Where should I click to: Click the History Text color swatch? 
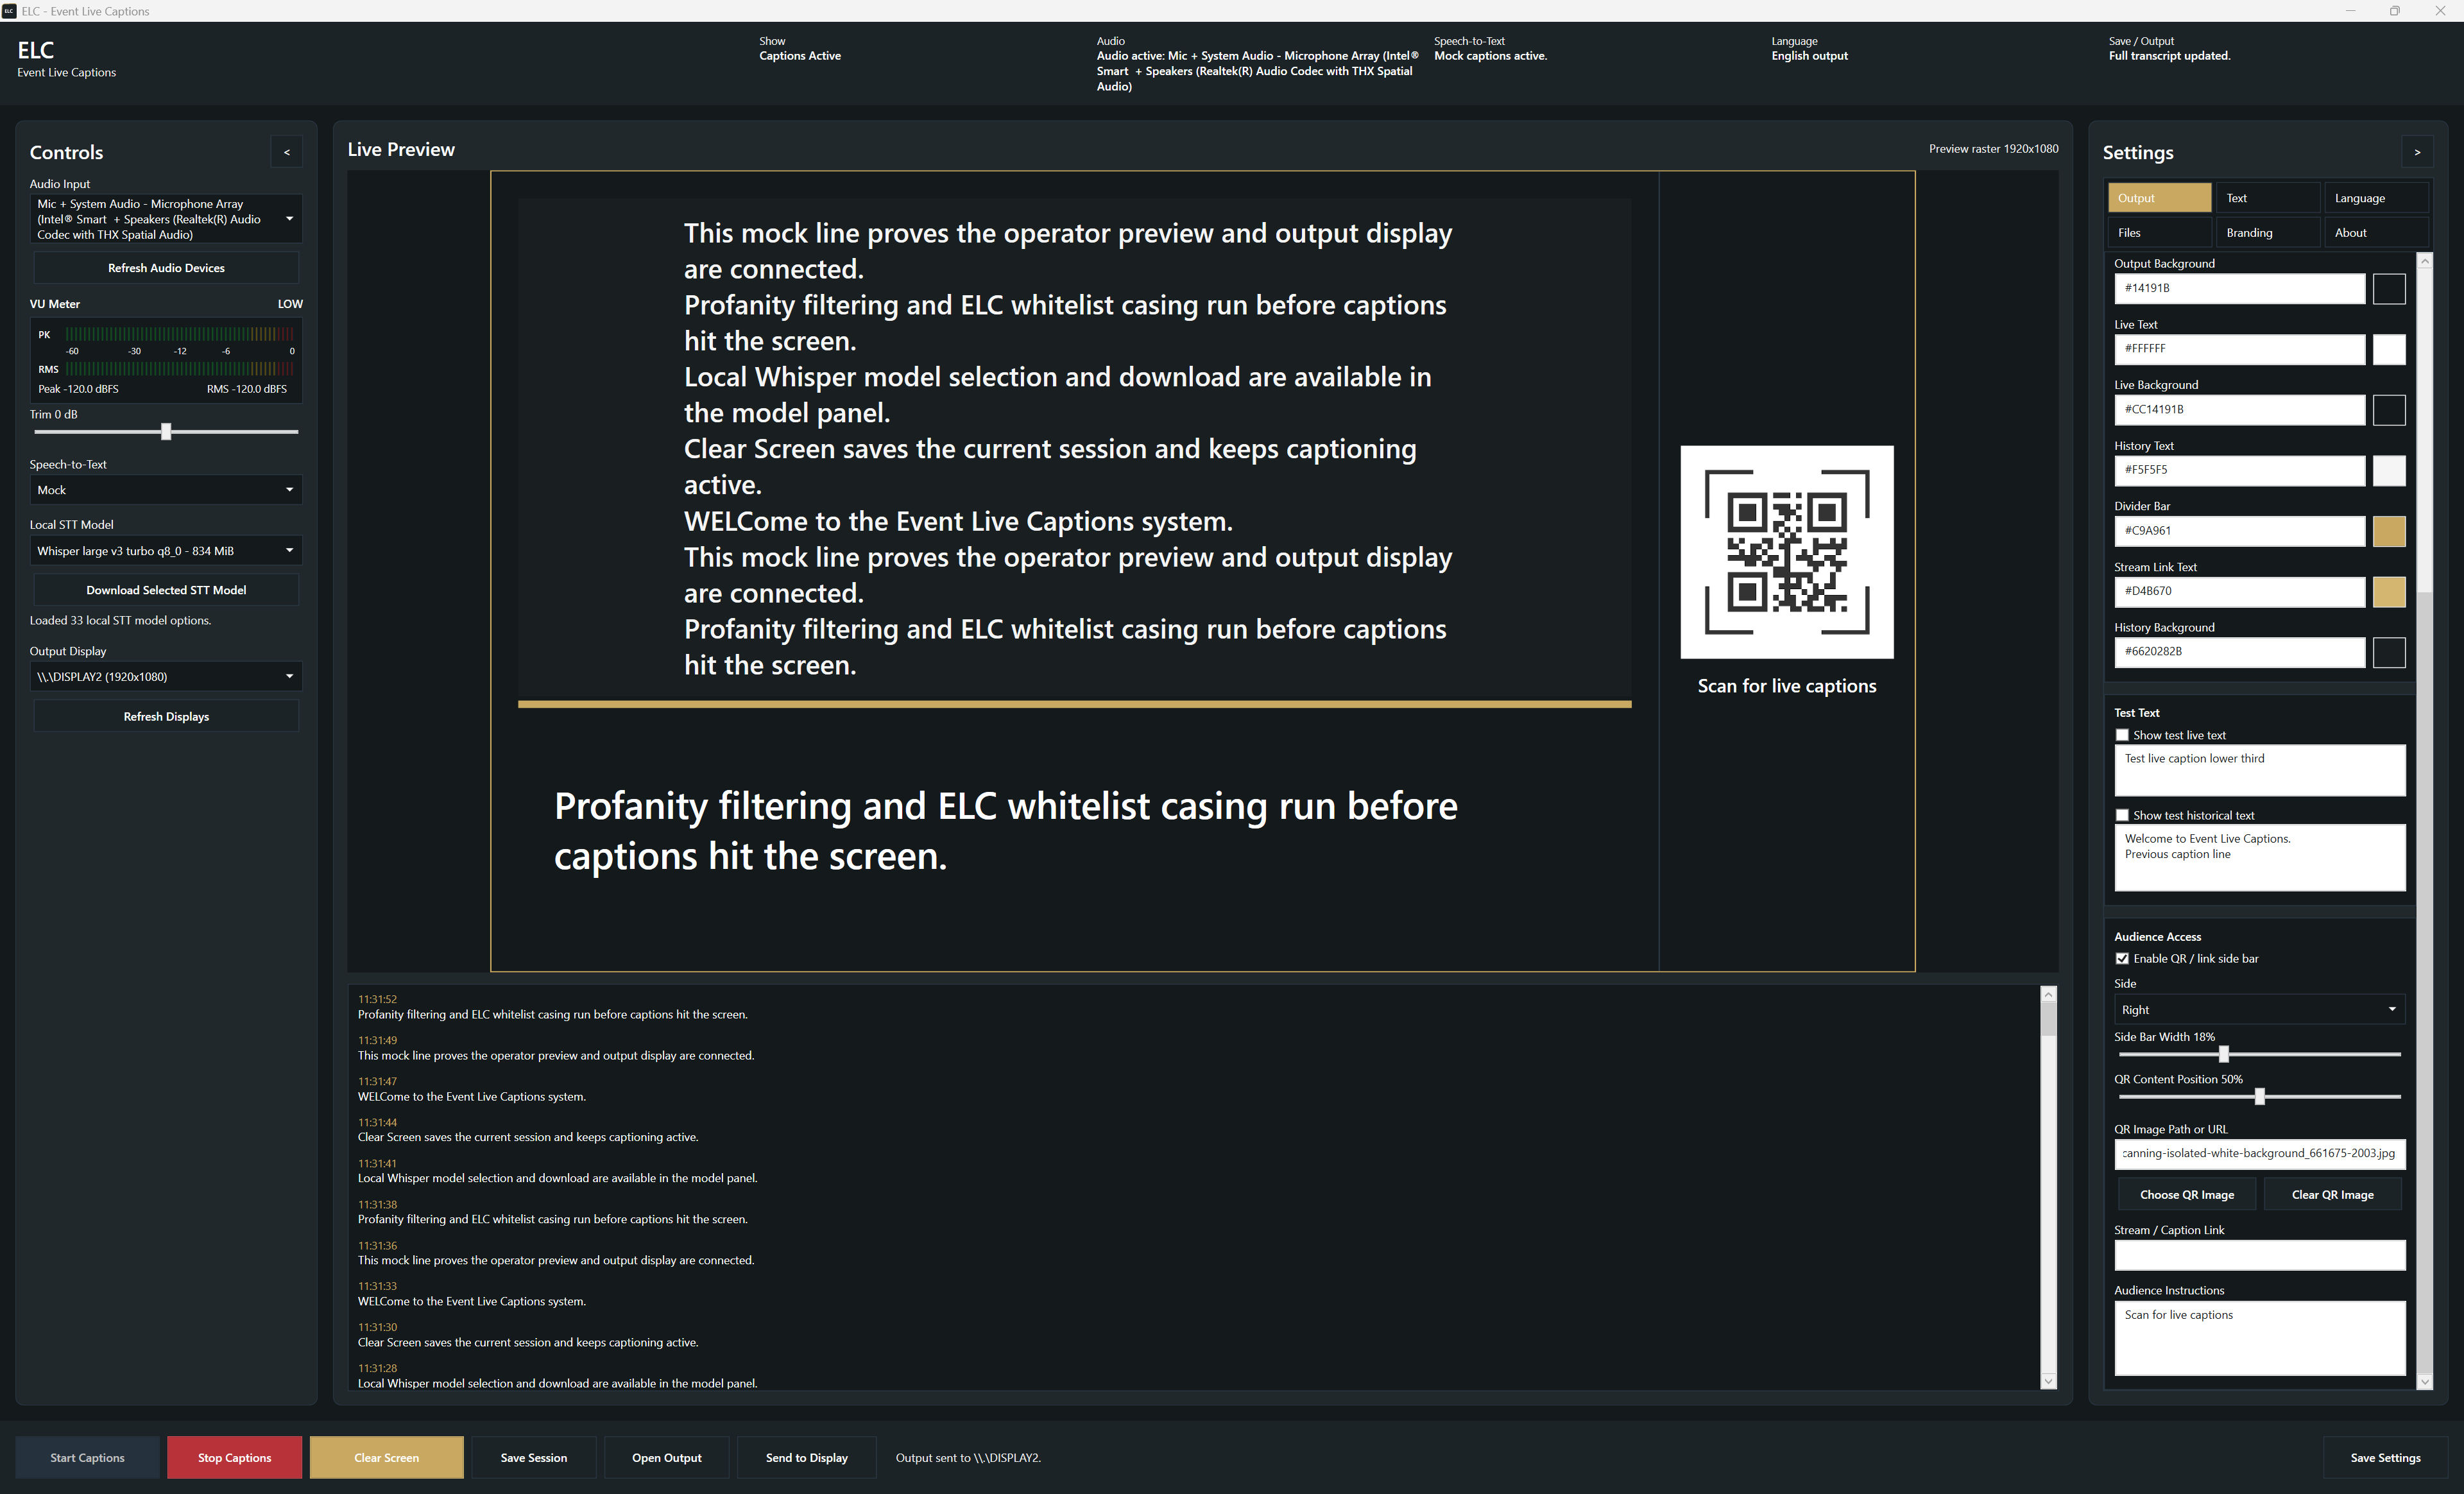tap(2389, 470)
